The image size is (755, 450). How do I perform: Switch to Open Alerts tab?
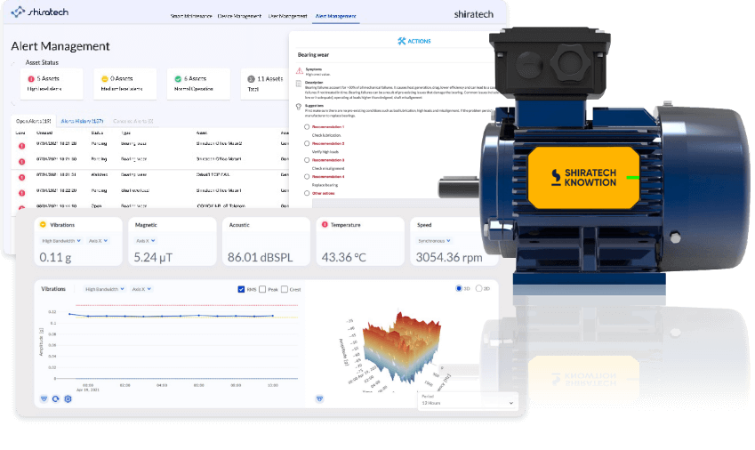pyautogui.click(x=33, y=121)
